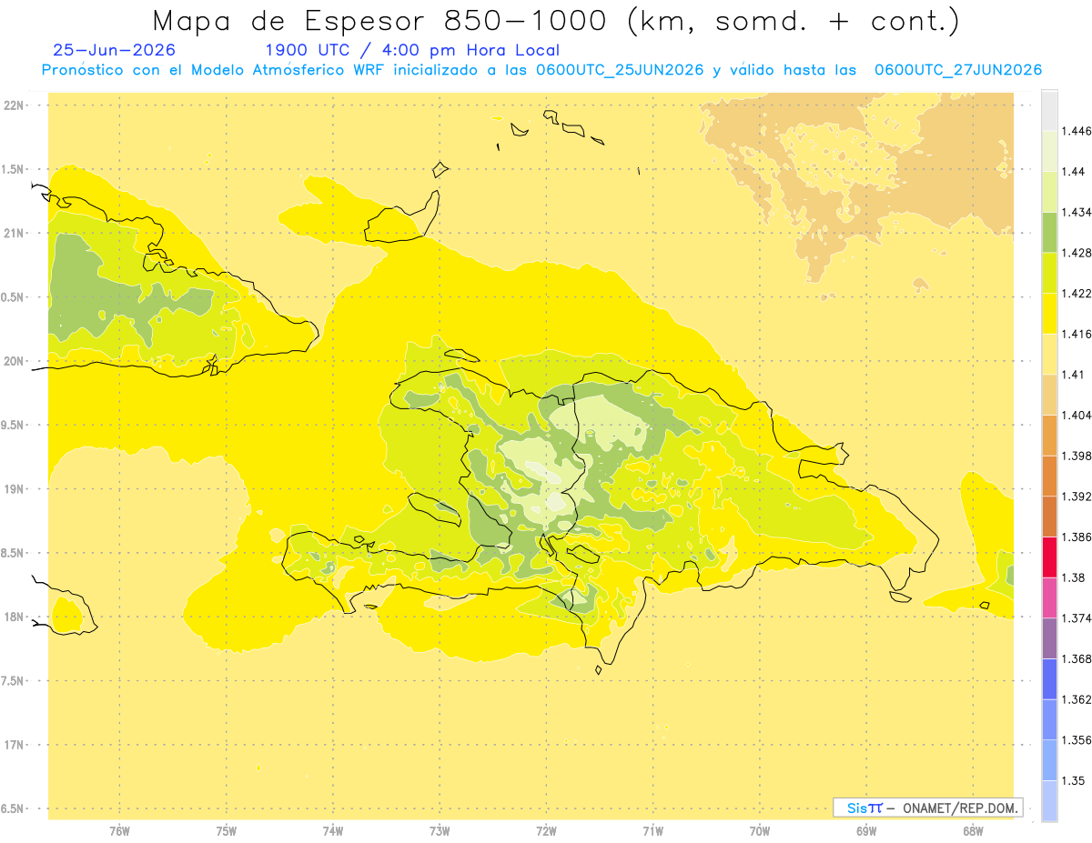Click the 22N latitude label

[x=13, y=105]
